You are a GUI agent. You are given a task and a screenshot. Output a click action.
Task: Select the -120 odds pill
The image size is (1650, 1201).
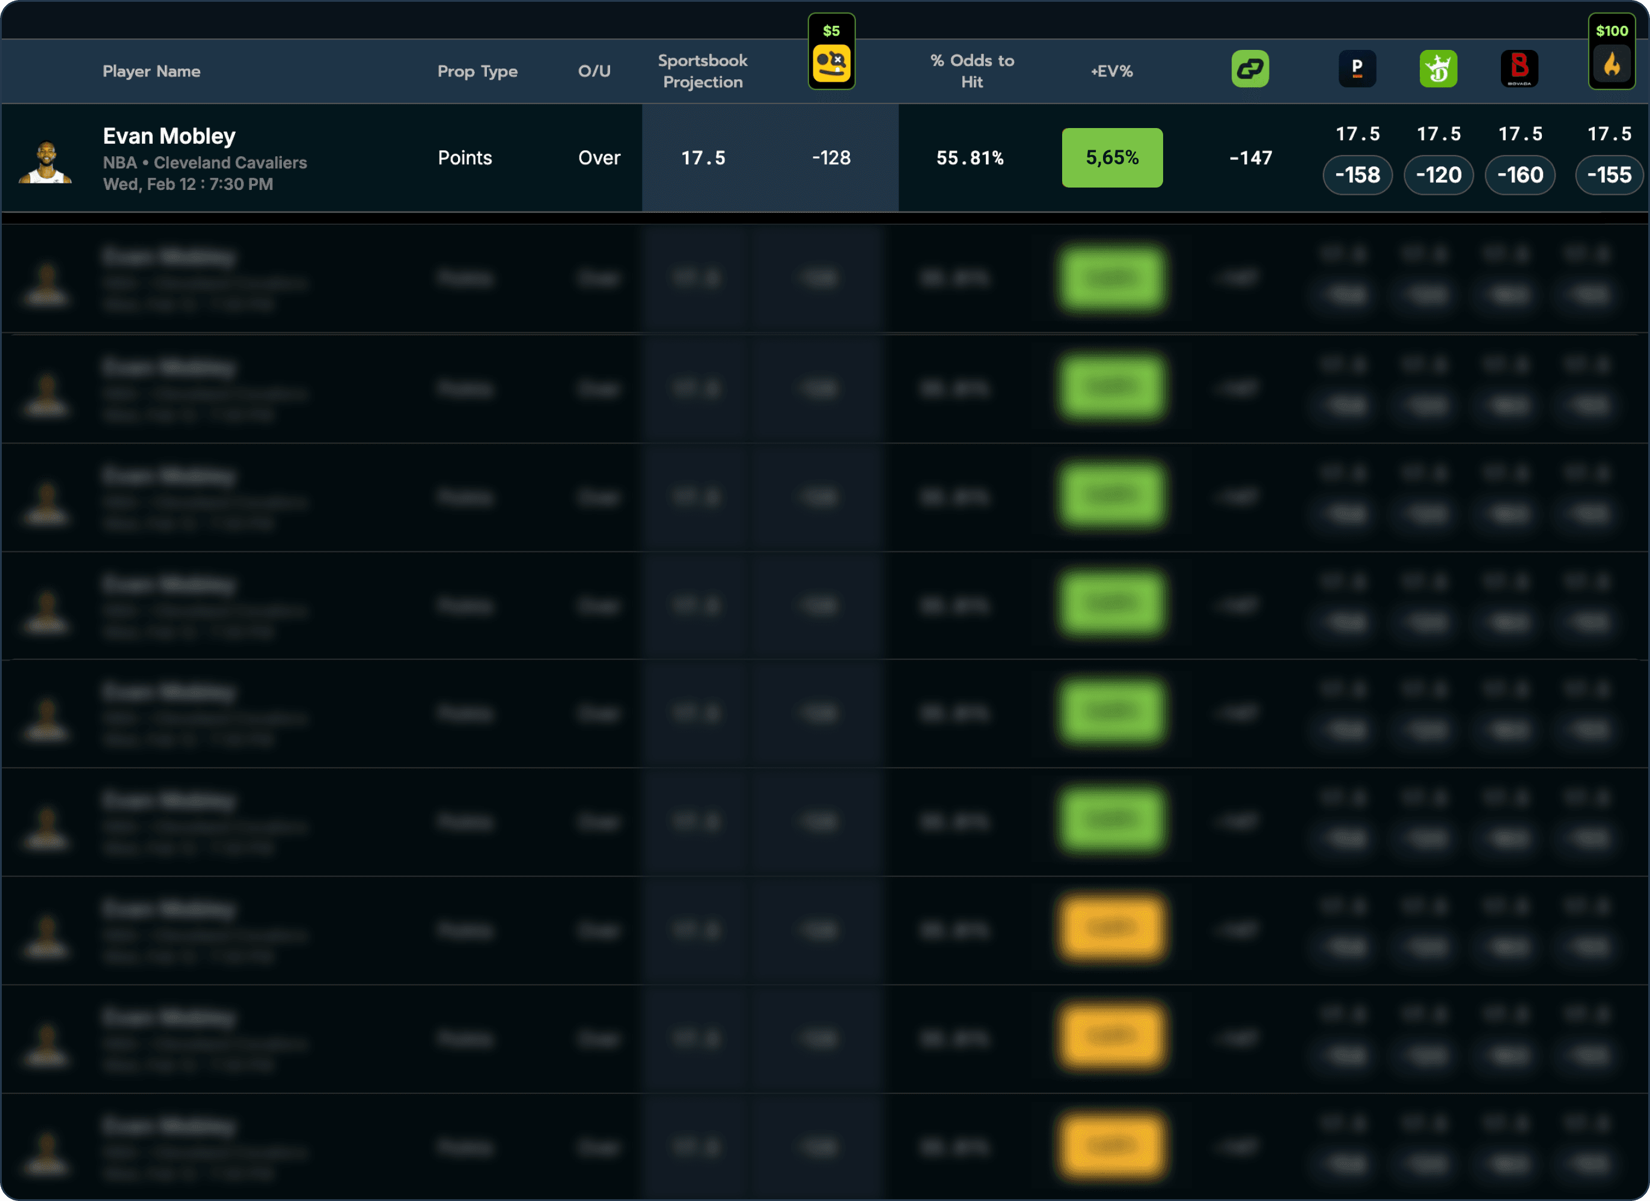pos(1438,174)
